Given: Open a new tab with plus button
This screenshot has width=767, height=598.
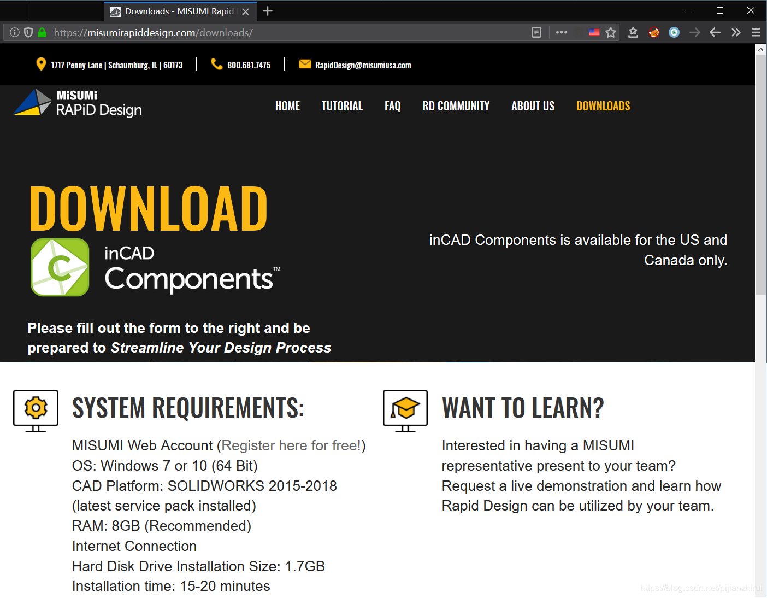Looking at the screenshot, I should (268, 11).
